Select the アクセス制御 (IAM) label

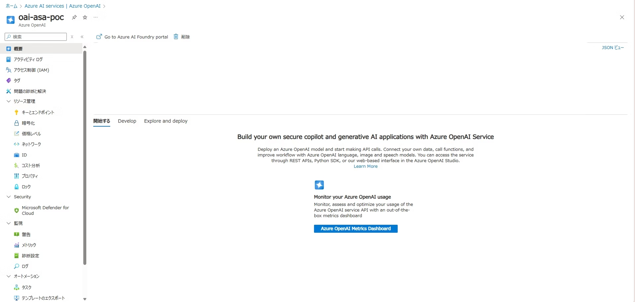point(31,70)
